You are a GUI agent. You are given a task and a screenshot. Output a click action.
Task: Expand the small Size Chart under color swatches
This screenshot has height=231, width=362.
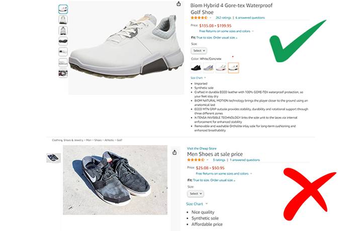tap(198, 78)
